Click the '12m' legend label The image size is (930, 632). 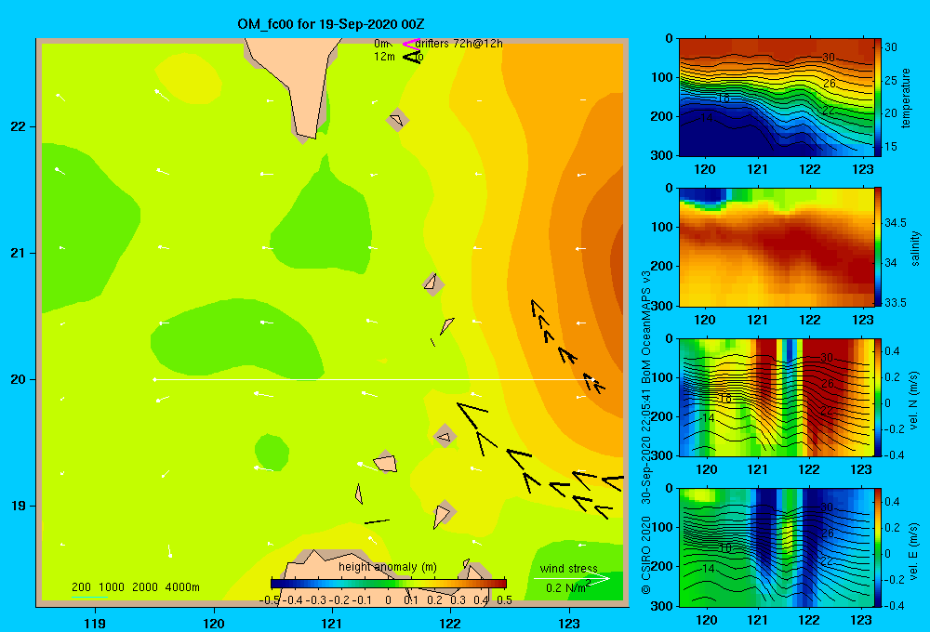384,57
